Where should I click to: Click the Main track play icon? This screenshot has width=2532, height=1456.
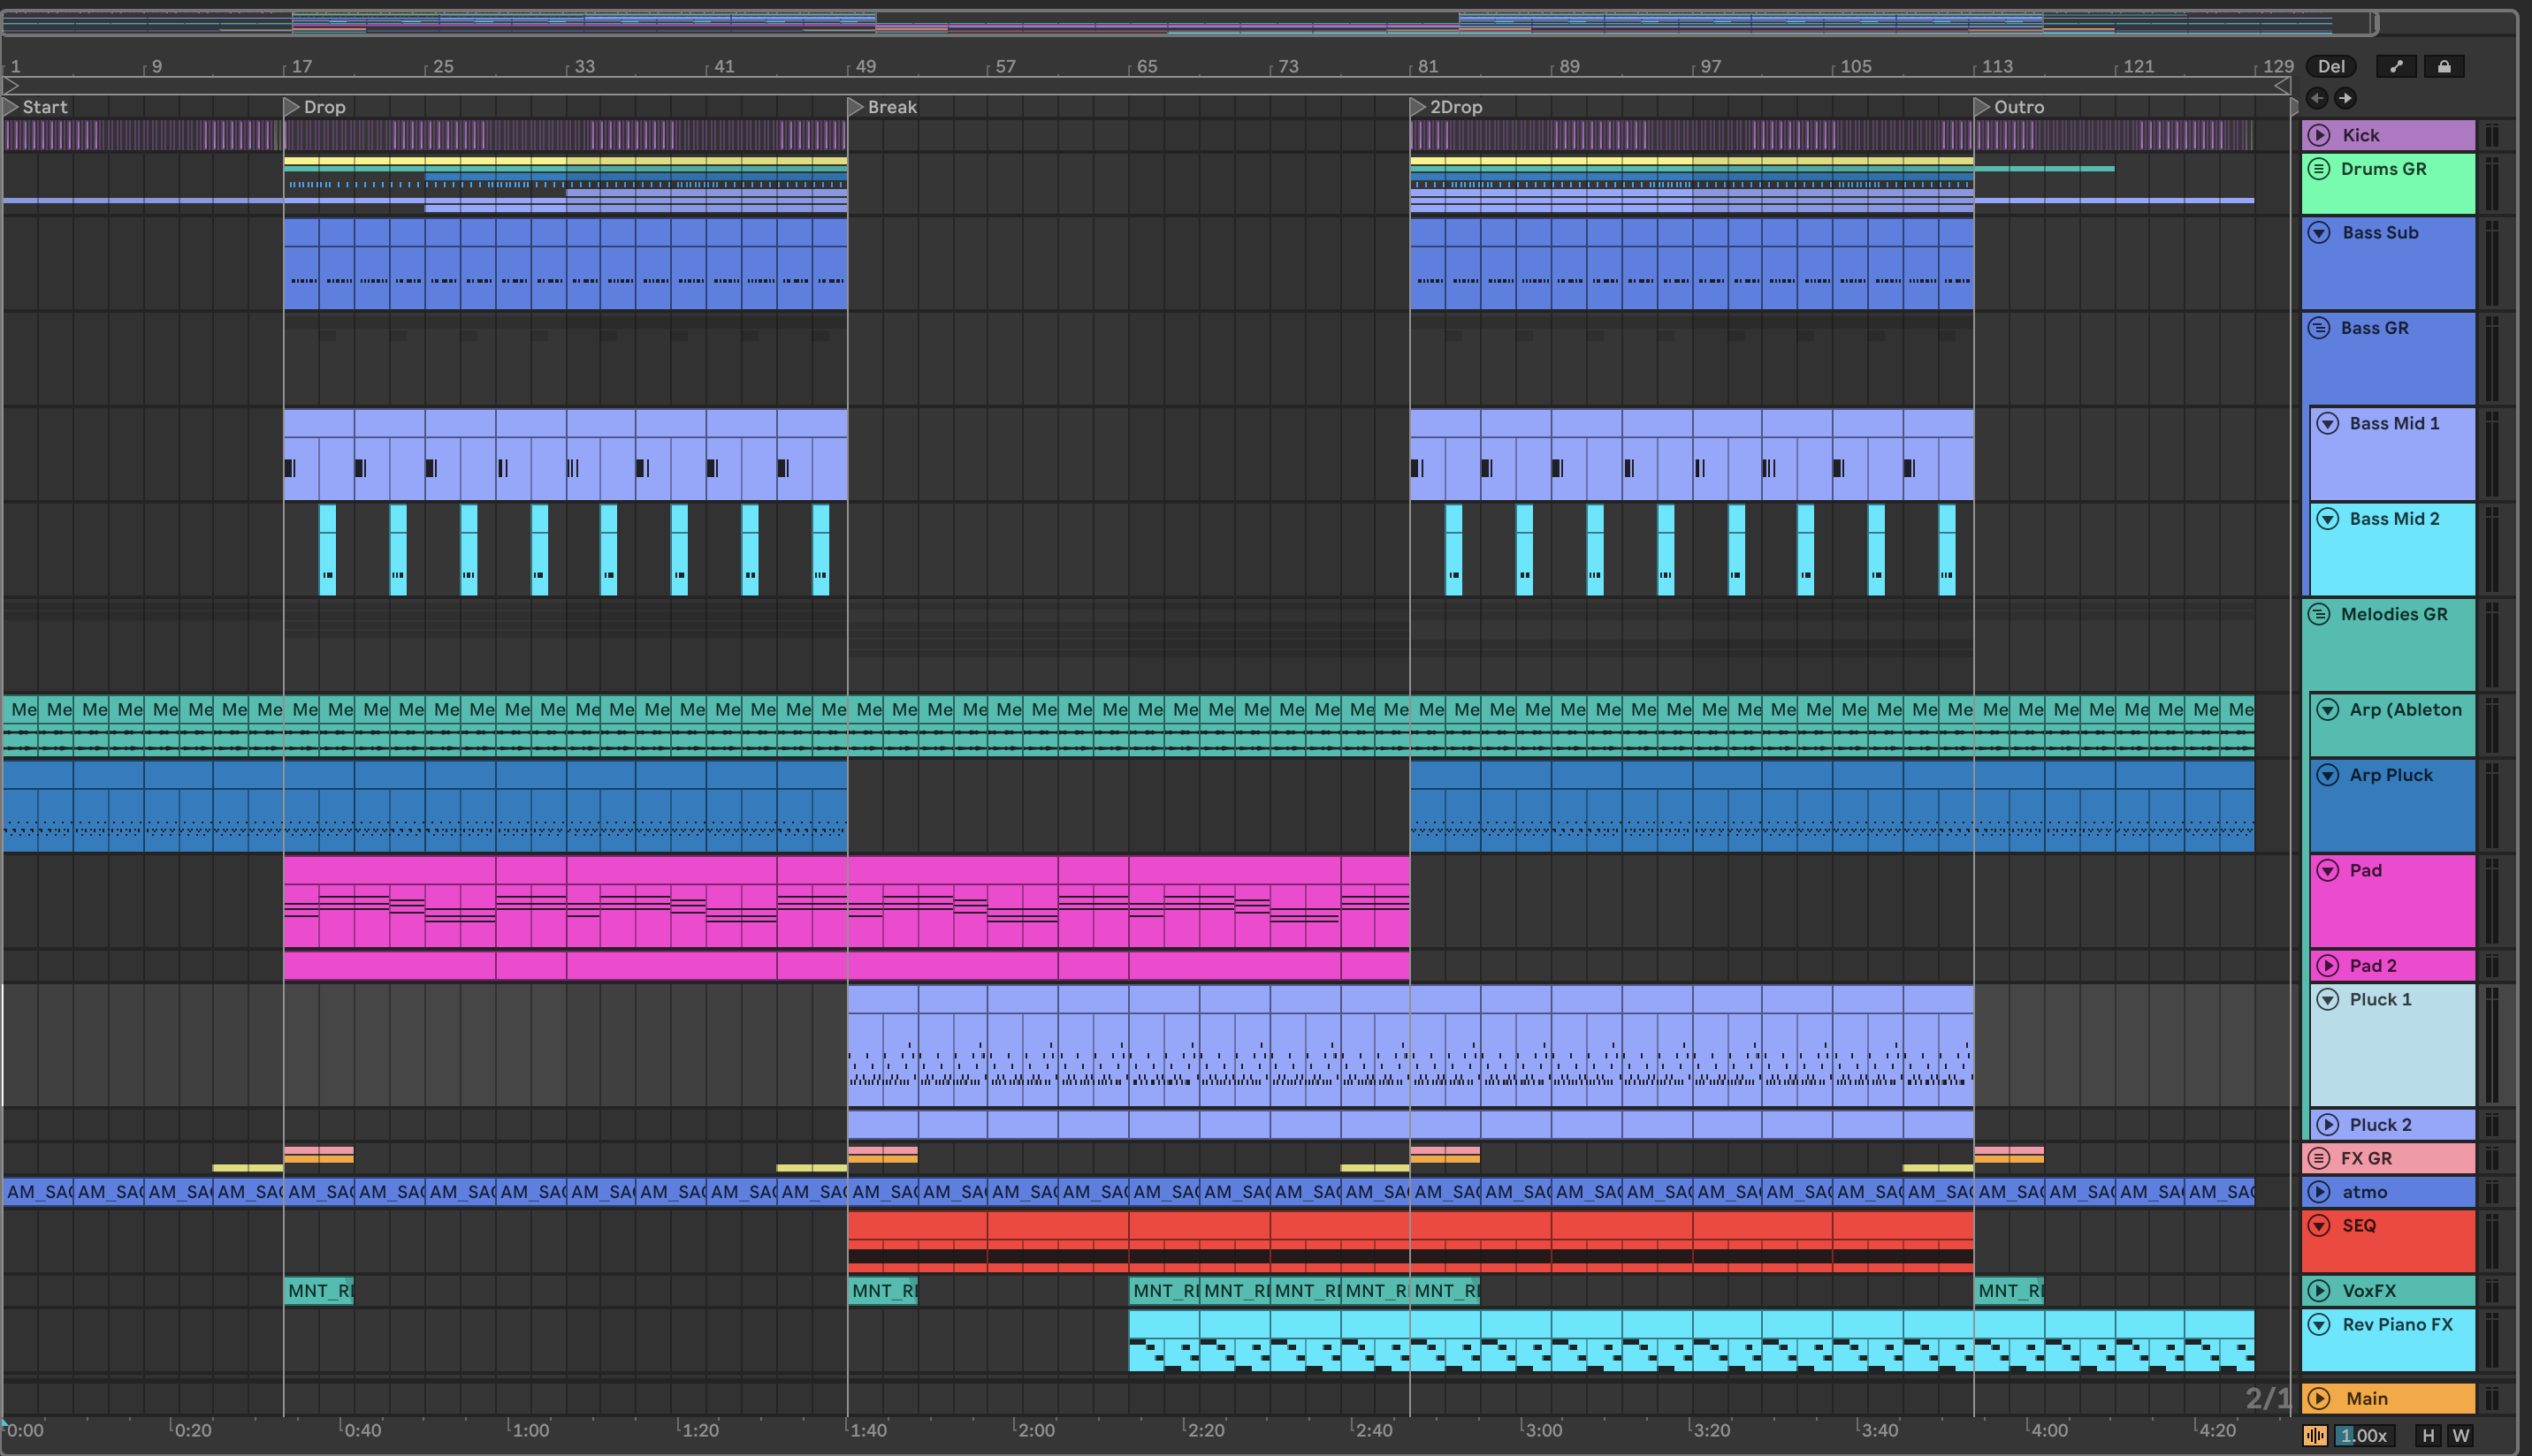click(x=2320, y=1398)
